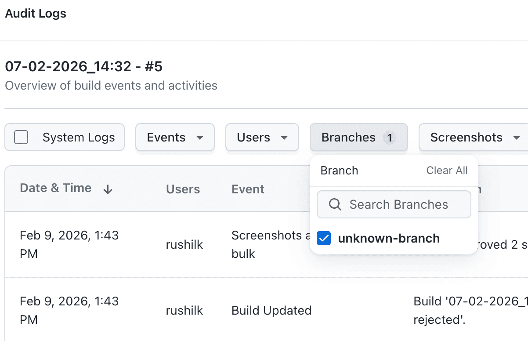Expand the Screenshots filter dropdown
The image size is (528, 341).
tap(473, 138)
